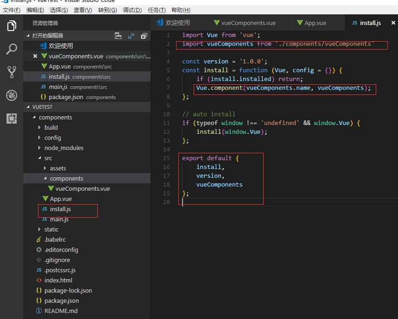Open the 调试(D) menu
398x319 pixels.
(x=132, y=10)
